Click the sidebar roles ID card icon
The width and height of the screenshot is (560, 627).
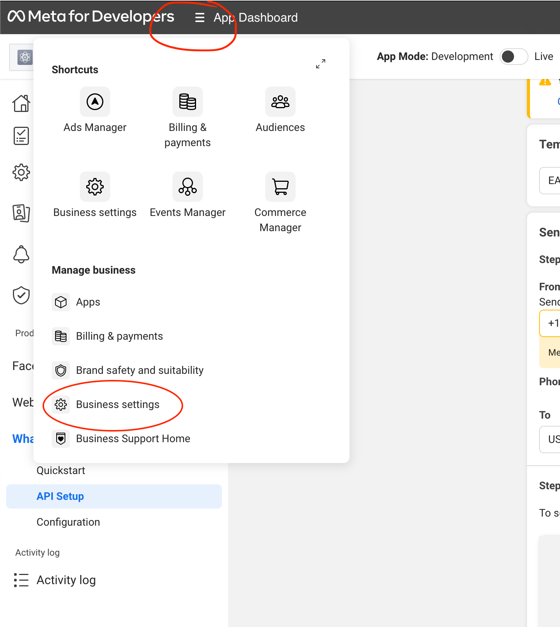(x=21, y=213)
